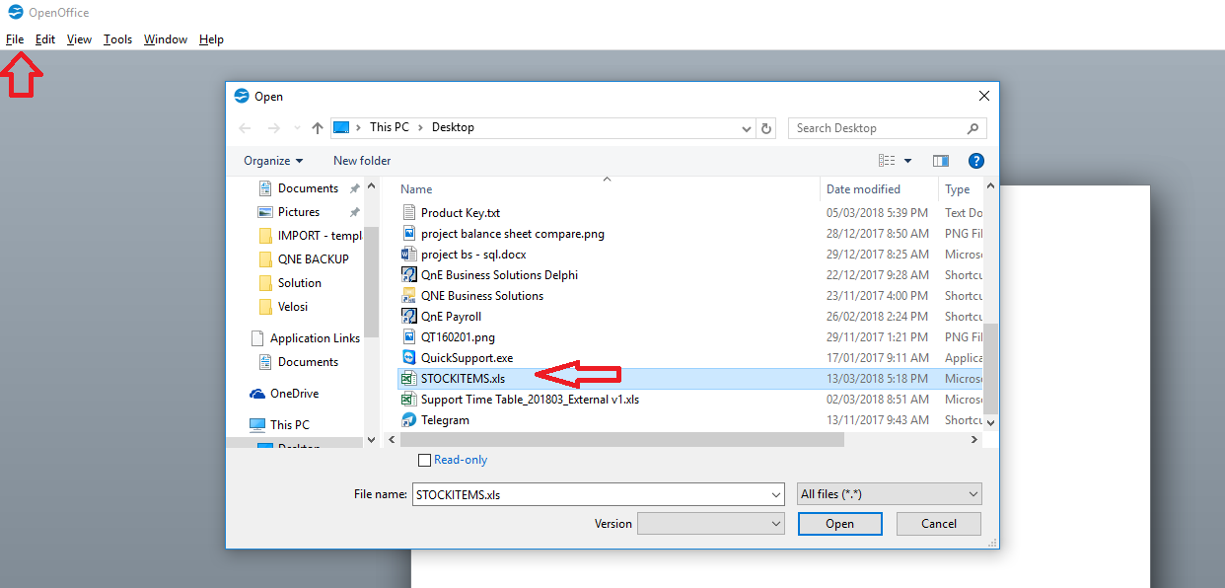Select Support Time Table_201803_External v1.xls icon

pos(407,400)
